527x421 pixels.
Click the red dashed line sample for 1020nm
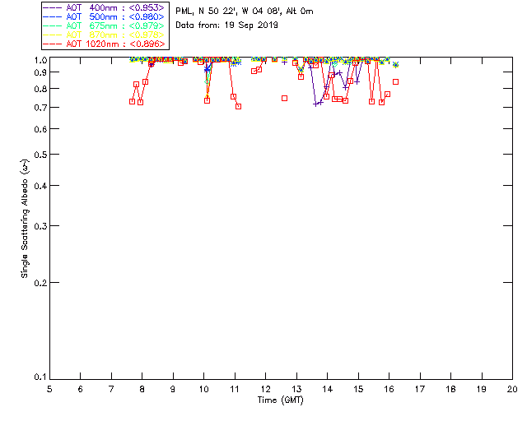point(53,44)
